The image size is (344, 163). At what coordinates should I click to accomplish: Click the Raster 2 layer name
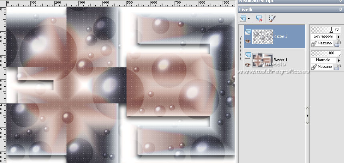pos(280,36)
